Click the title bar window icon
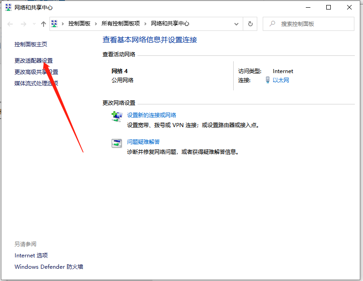 point(9,7)
